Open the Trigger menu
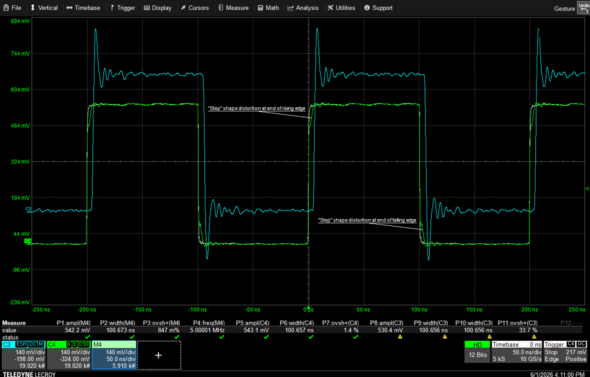Viewport: 590px width, 377px height. [123, 7]
